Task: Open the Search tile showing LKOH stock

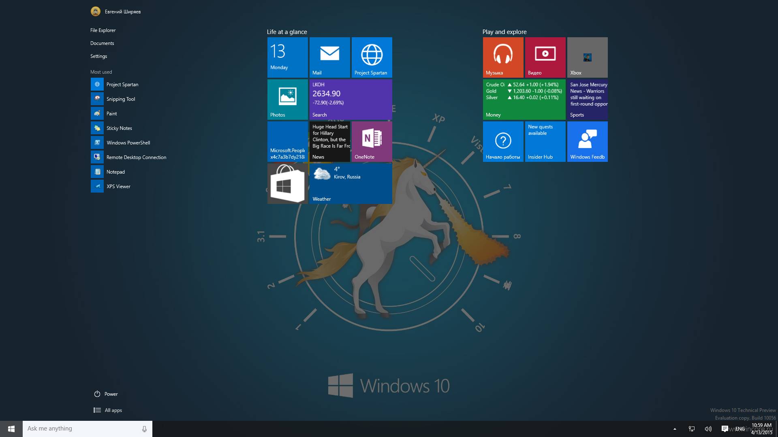Action: click(x=351, y=99)
